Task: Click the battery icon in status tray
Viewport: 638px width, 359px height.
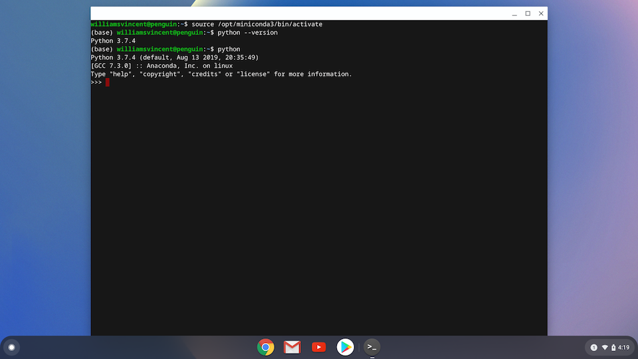Action: point(613,347)
